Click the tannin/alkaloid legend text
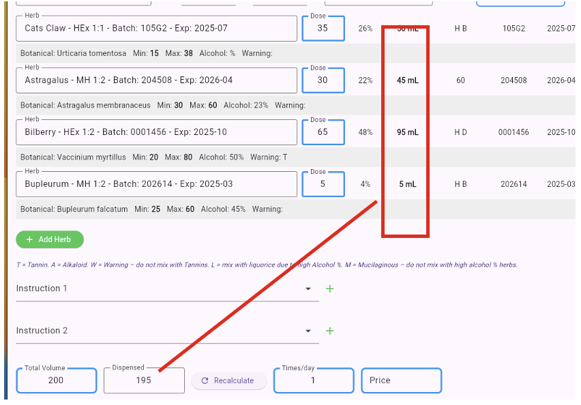Screen dimensions: 581x405 267,265
